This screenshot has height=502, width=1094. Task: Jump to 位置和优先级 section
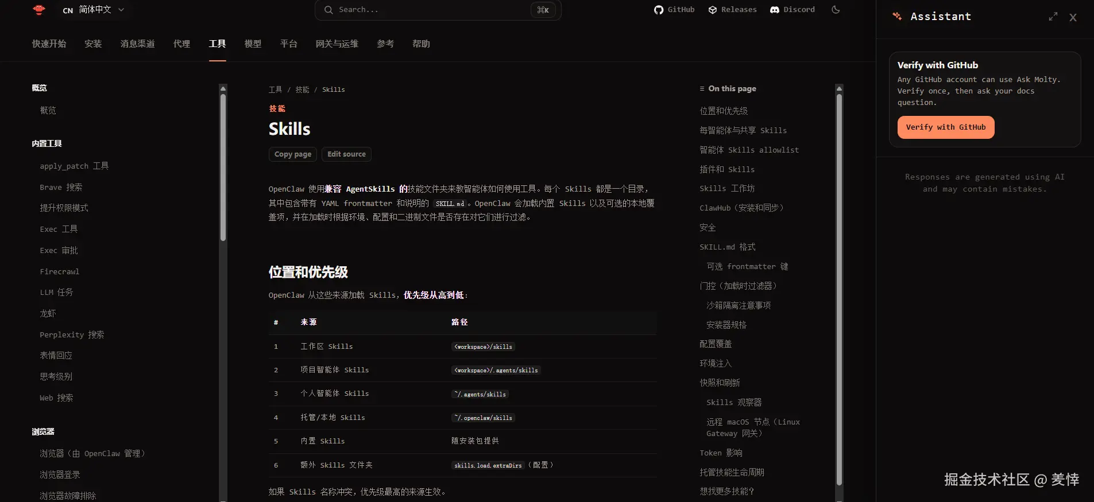(x=724, y=111)
